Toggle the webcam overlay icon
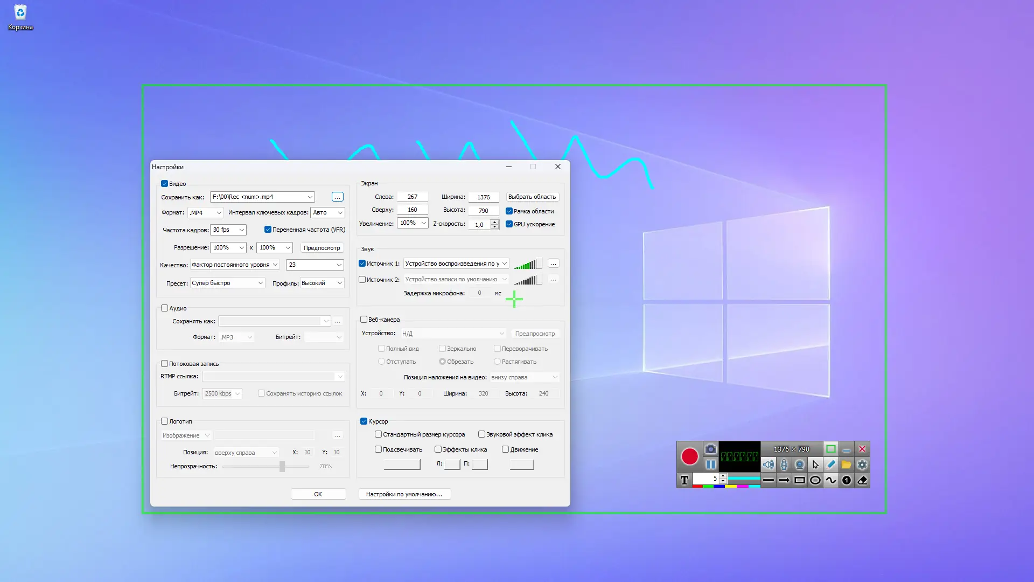Image resolution: width=1034 pixels, height=582 pixels. click(800, 465)
